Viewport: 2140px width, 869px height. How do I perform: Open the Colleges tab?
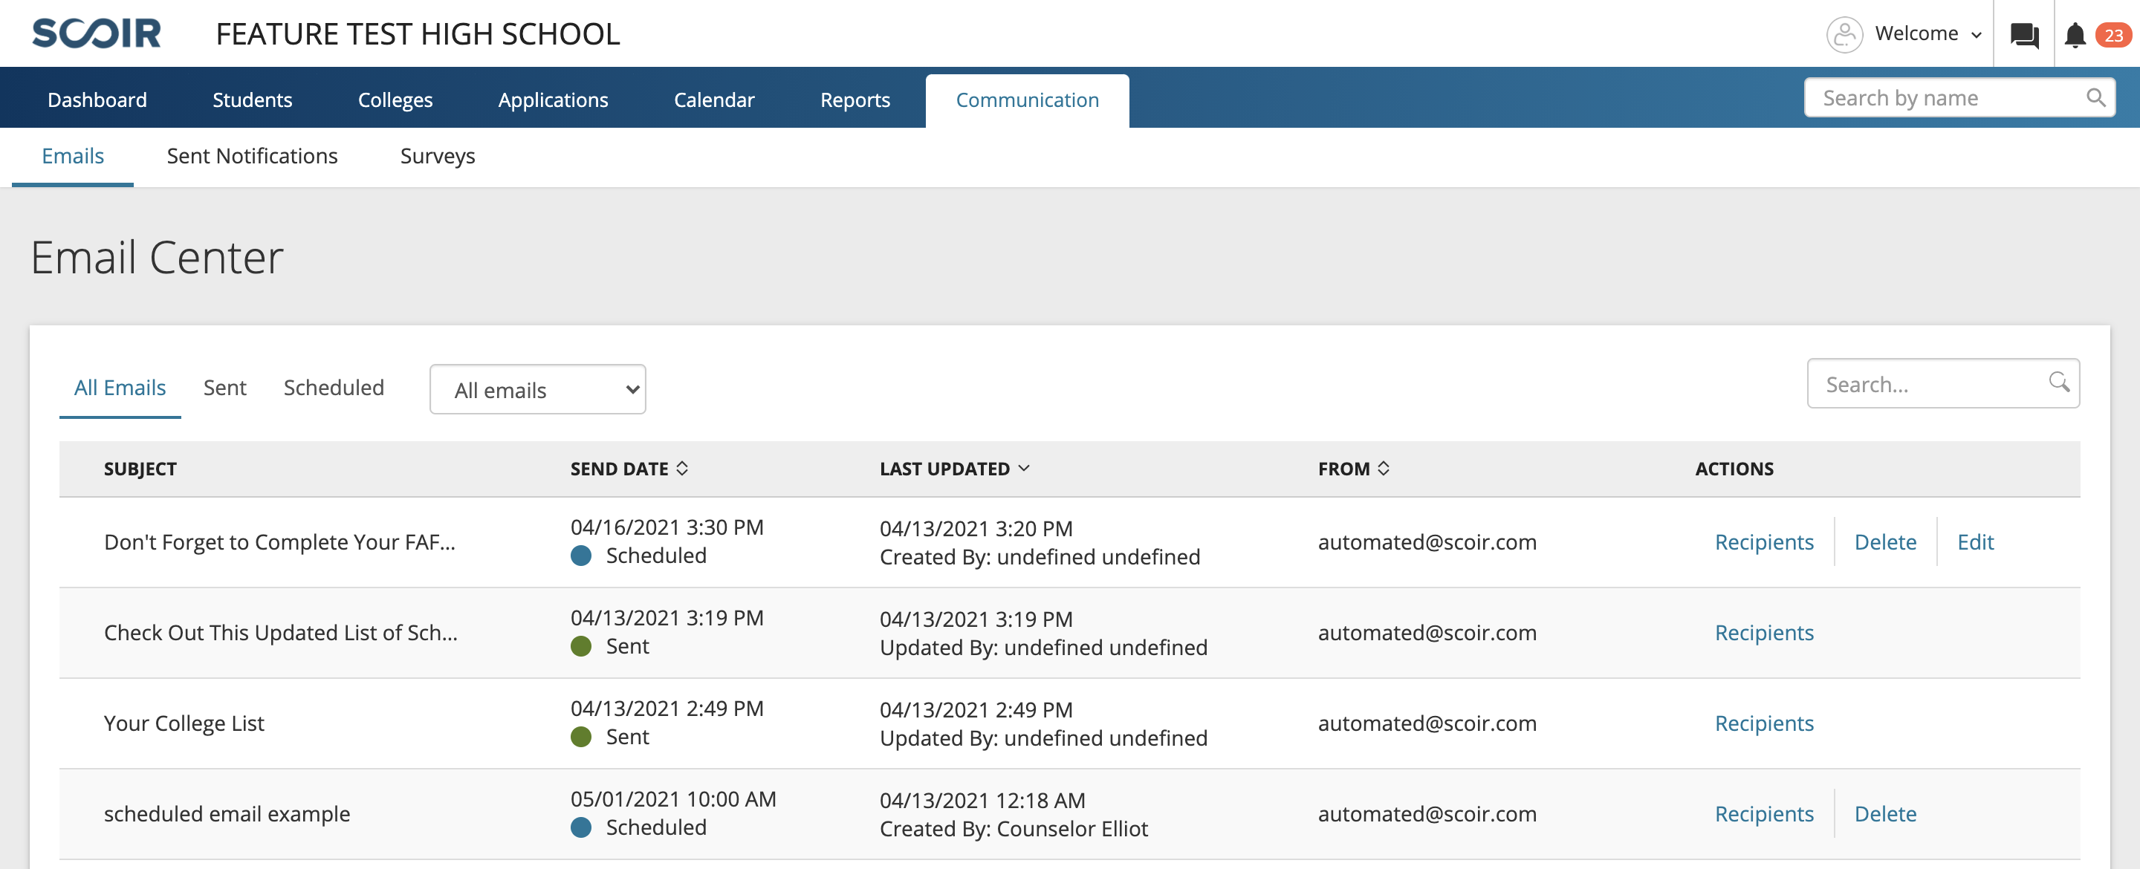395,100
